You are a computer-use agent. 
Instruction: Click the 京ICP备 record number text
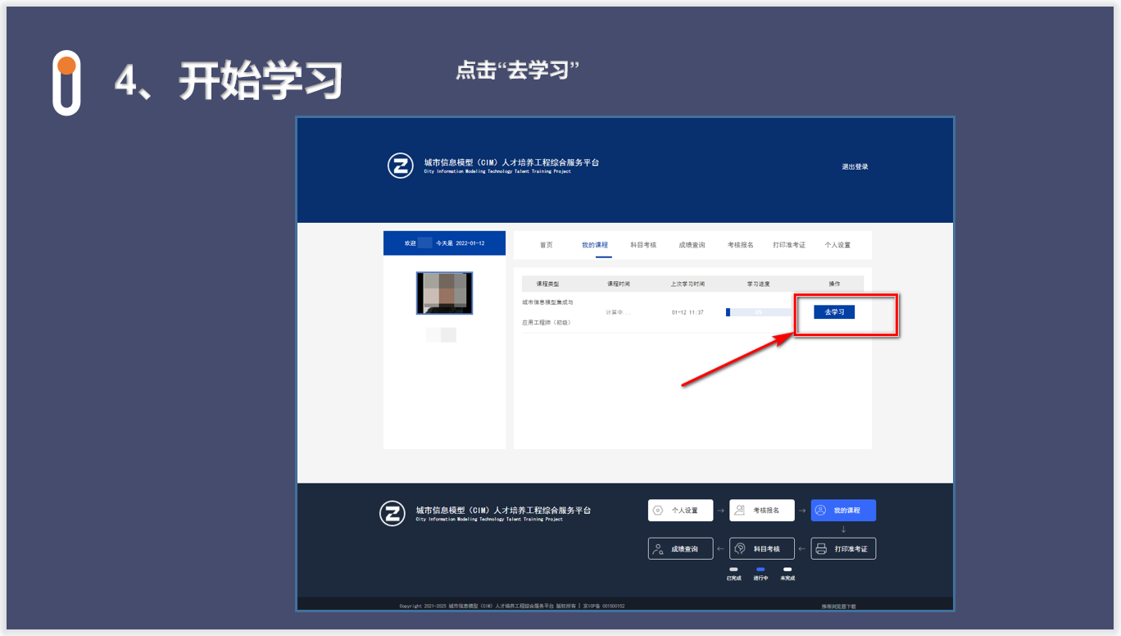604,606
